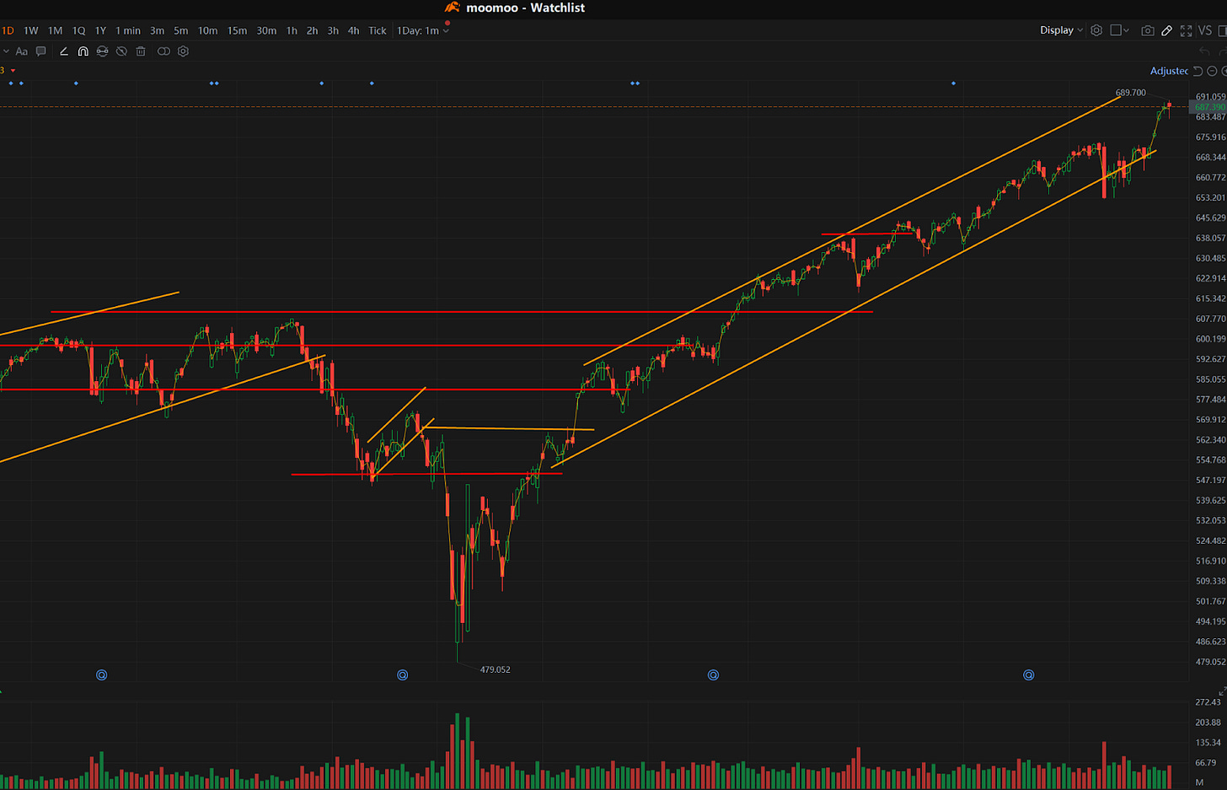Screen dimensions: 1227x790
Task: Choose the 1 min interval
Action: tap(128, 30)
